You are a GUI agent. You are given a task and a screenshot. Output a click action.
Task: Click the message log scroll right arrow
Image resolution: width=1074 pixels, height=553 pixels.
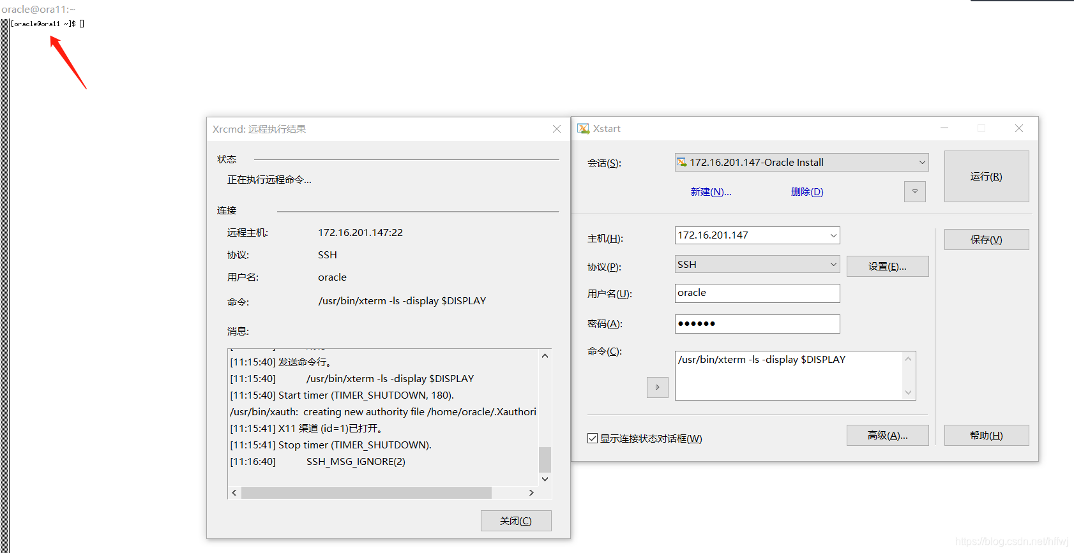tap(531, 492)
